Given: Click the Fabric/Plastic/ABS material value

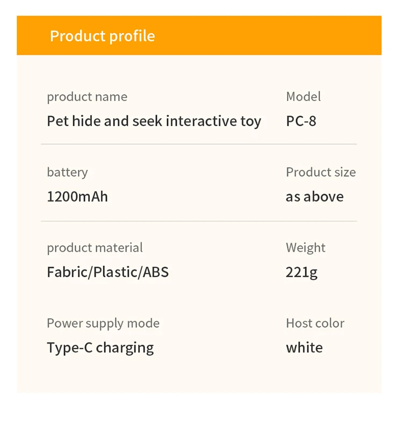Looking at the screenshot, I should pyautogui.click(x=107, y=272).
